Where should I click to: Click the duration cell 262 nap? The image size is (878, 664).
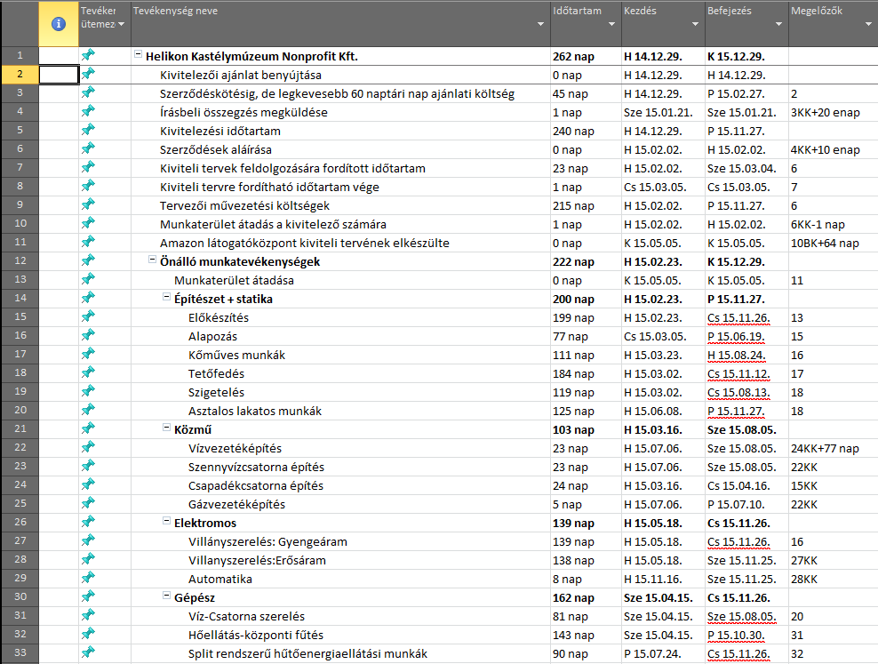pos(586,57)
